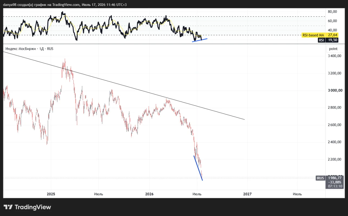Select the blue line along recent price drop

[198, 168]
